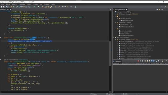The height and width of the screenshot is (95, 168).
Task: Select the Console tab
Action: click(x=117, y=61)
